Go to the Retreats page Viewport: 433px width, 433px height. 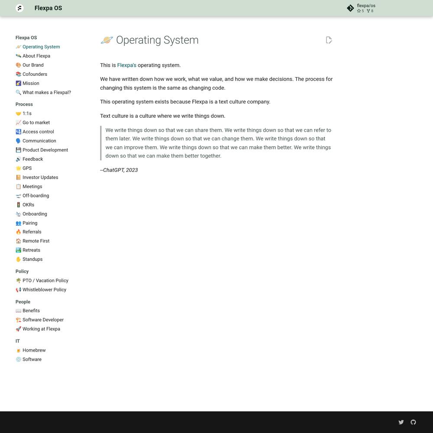click(28, 250)
